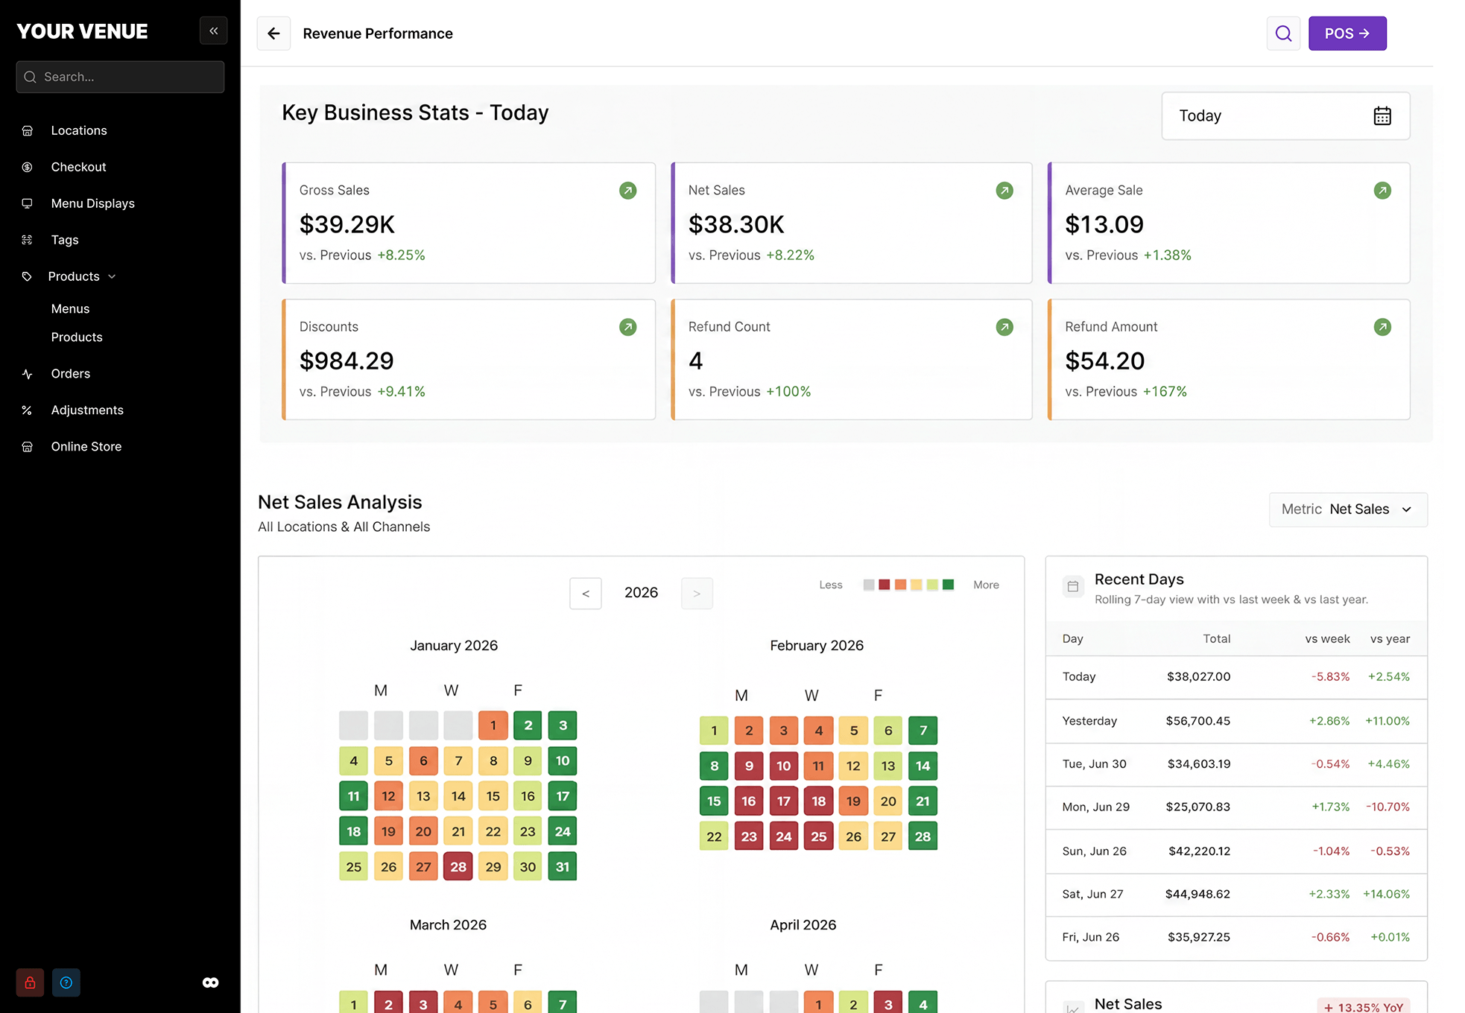The image size is (1465, 1013).
Task: Open the POS button
Action: (1347, 34)
